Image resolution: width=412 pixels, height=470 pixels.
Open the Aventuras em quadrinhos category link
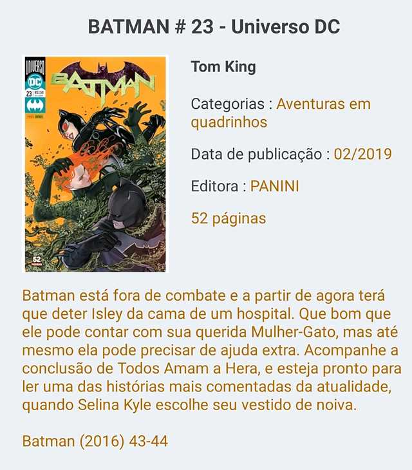[281, 113]
